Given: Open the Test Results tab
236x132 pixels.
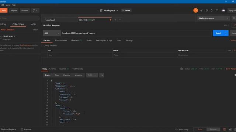Looking at the screenshot, I should click(x=77, y=69).
